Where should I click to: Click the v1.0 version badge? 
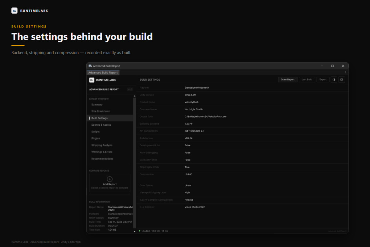pos(130,90)
